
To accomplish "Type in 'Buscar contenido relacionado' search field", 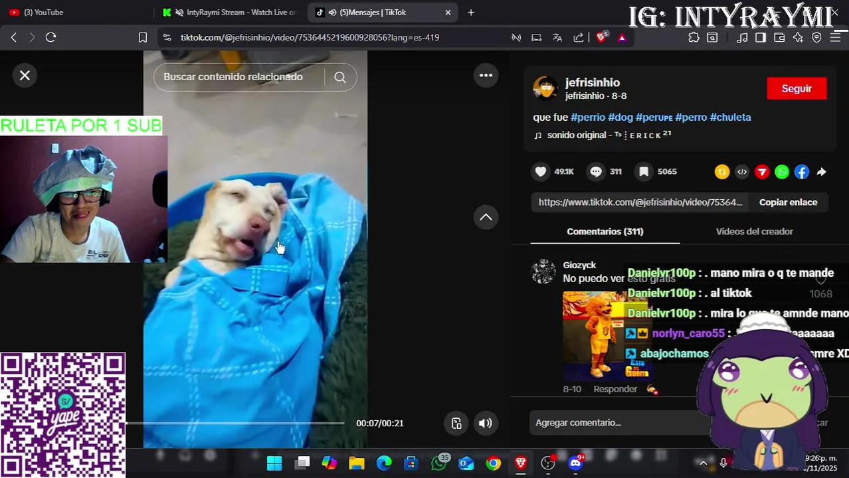I will (x=239, y=77).
